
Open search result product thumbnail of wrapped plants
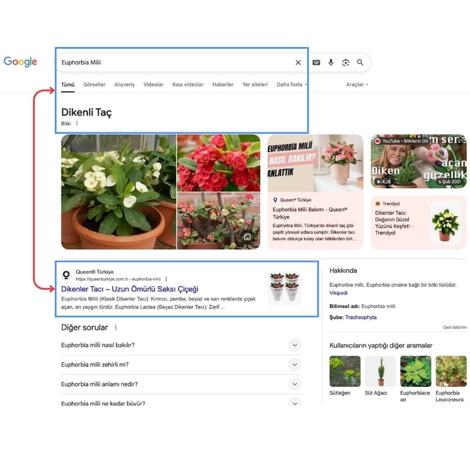pos(284,288)
